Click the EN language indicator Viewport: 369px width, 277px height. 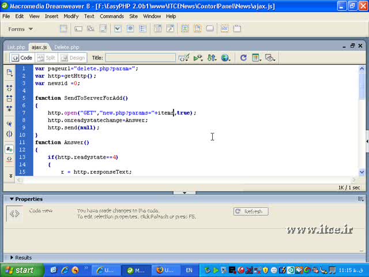coord(189,270)
